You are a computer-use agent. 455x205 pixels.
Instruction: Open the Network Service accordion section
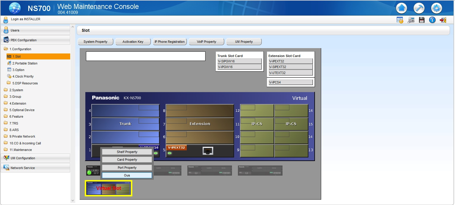35,168
